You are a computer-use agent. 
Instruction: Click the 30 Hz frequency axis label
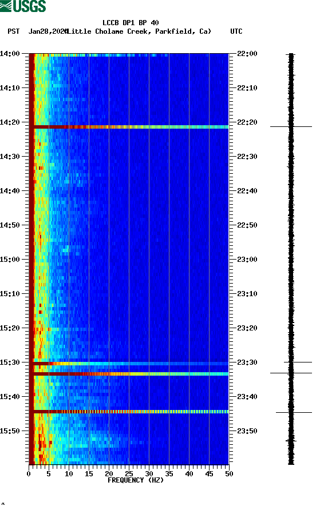click(x=149, y=474)
